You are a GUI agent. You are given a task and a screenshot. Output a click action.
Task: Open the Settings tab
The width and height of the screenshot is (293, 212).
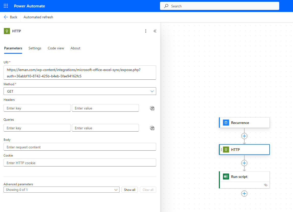35,48
